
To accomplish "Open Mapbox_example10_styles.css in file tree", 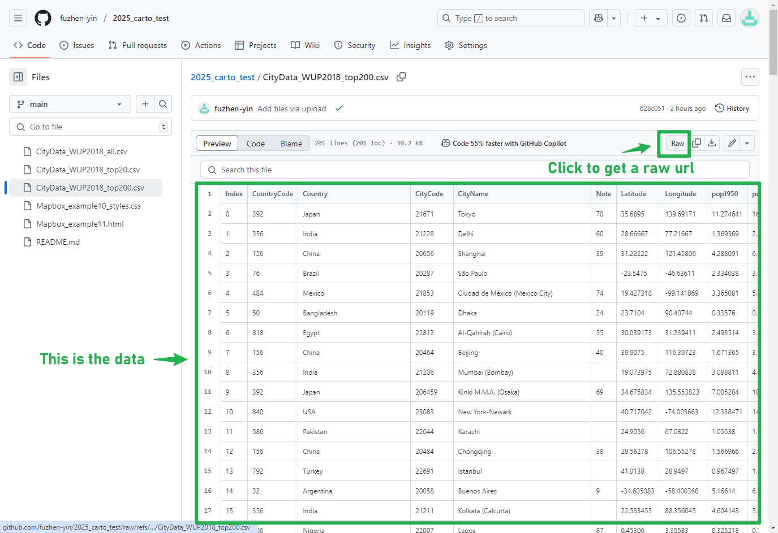I will 88,206.
